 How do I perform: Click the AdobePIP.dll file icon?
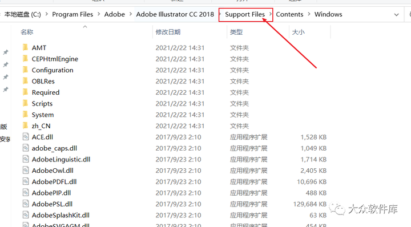26,192
